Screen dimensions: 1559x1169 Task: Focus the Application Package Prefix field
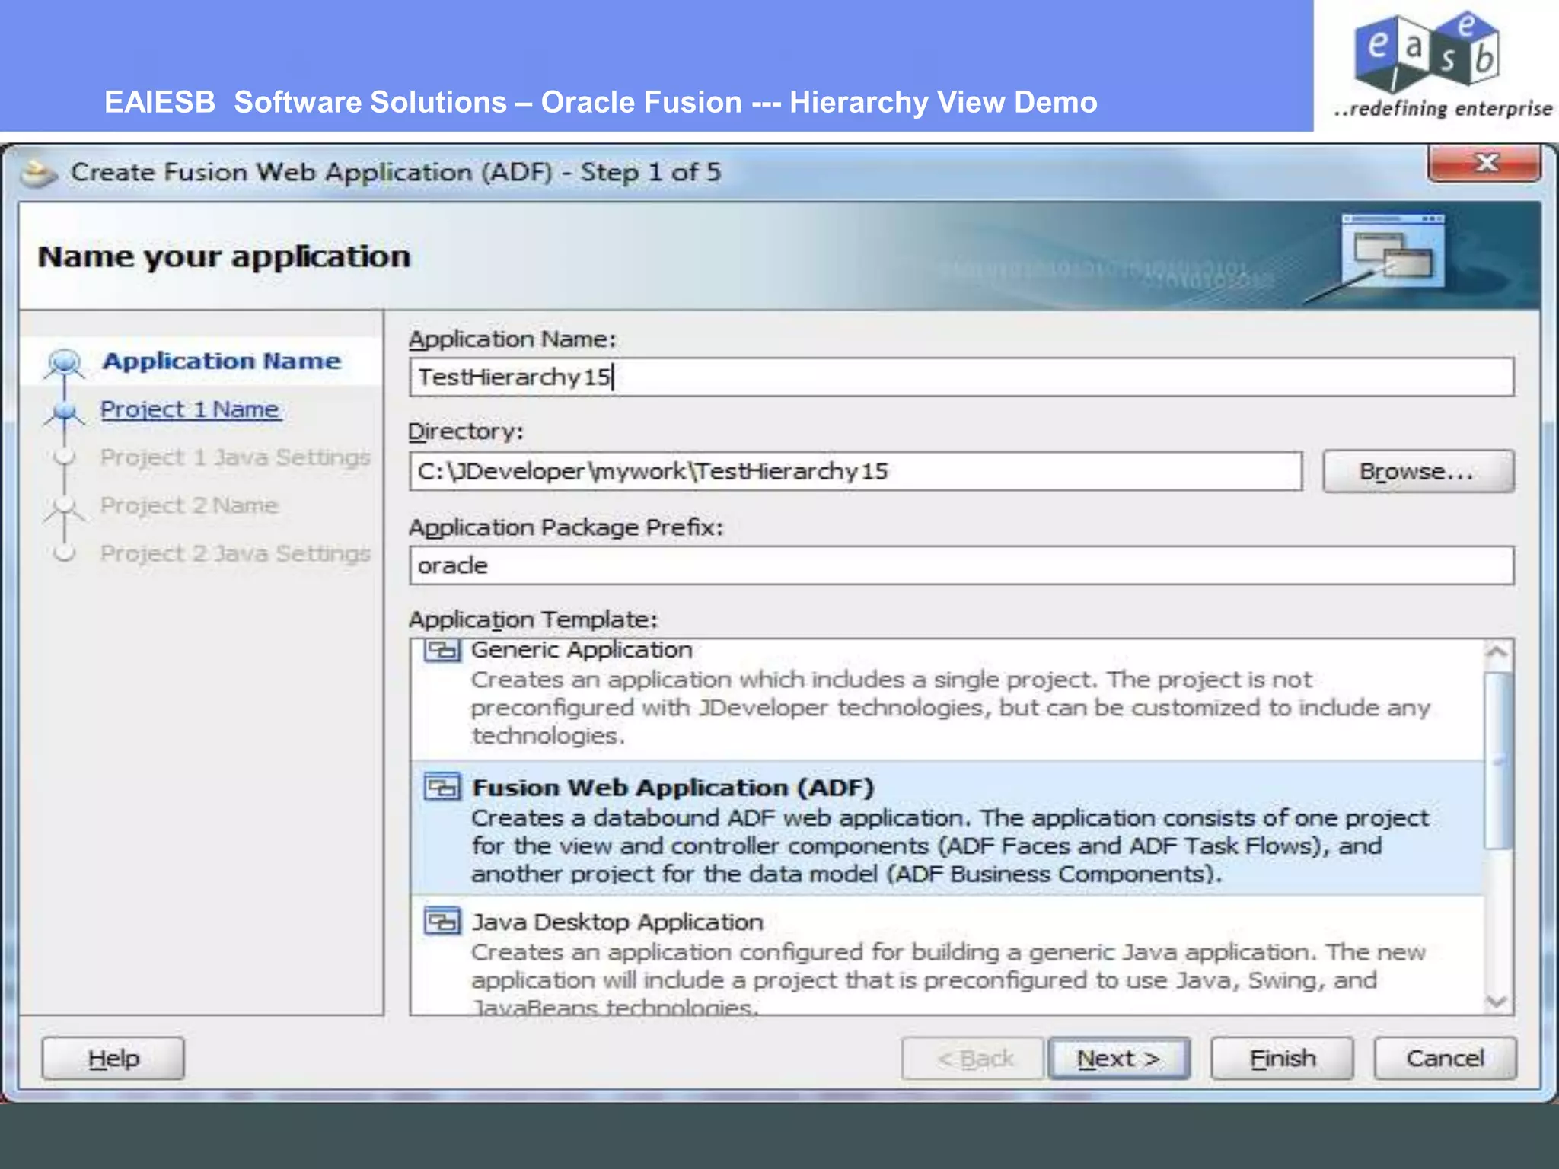961,565
